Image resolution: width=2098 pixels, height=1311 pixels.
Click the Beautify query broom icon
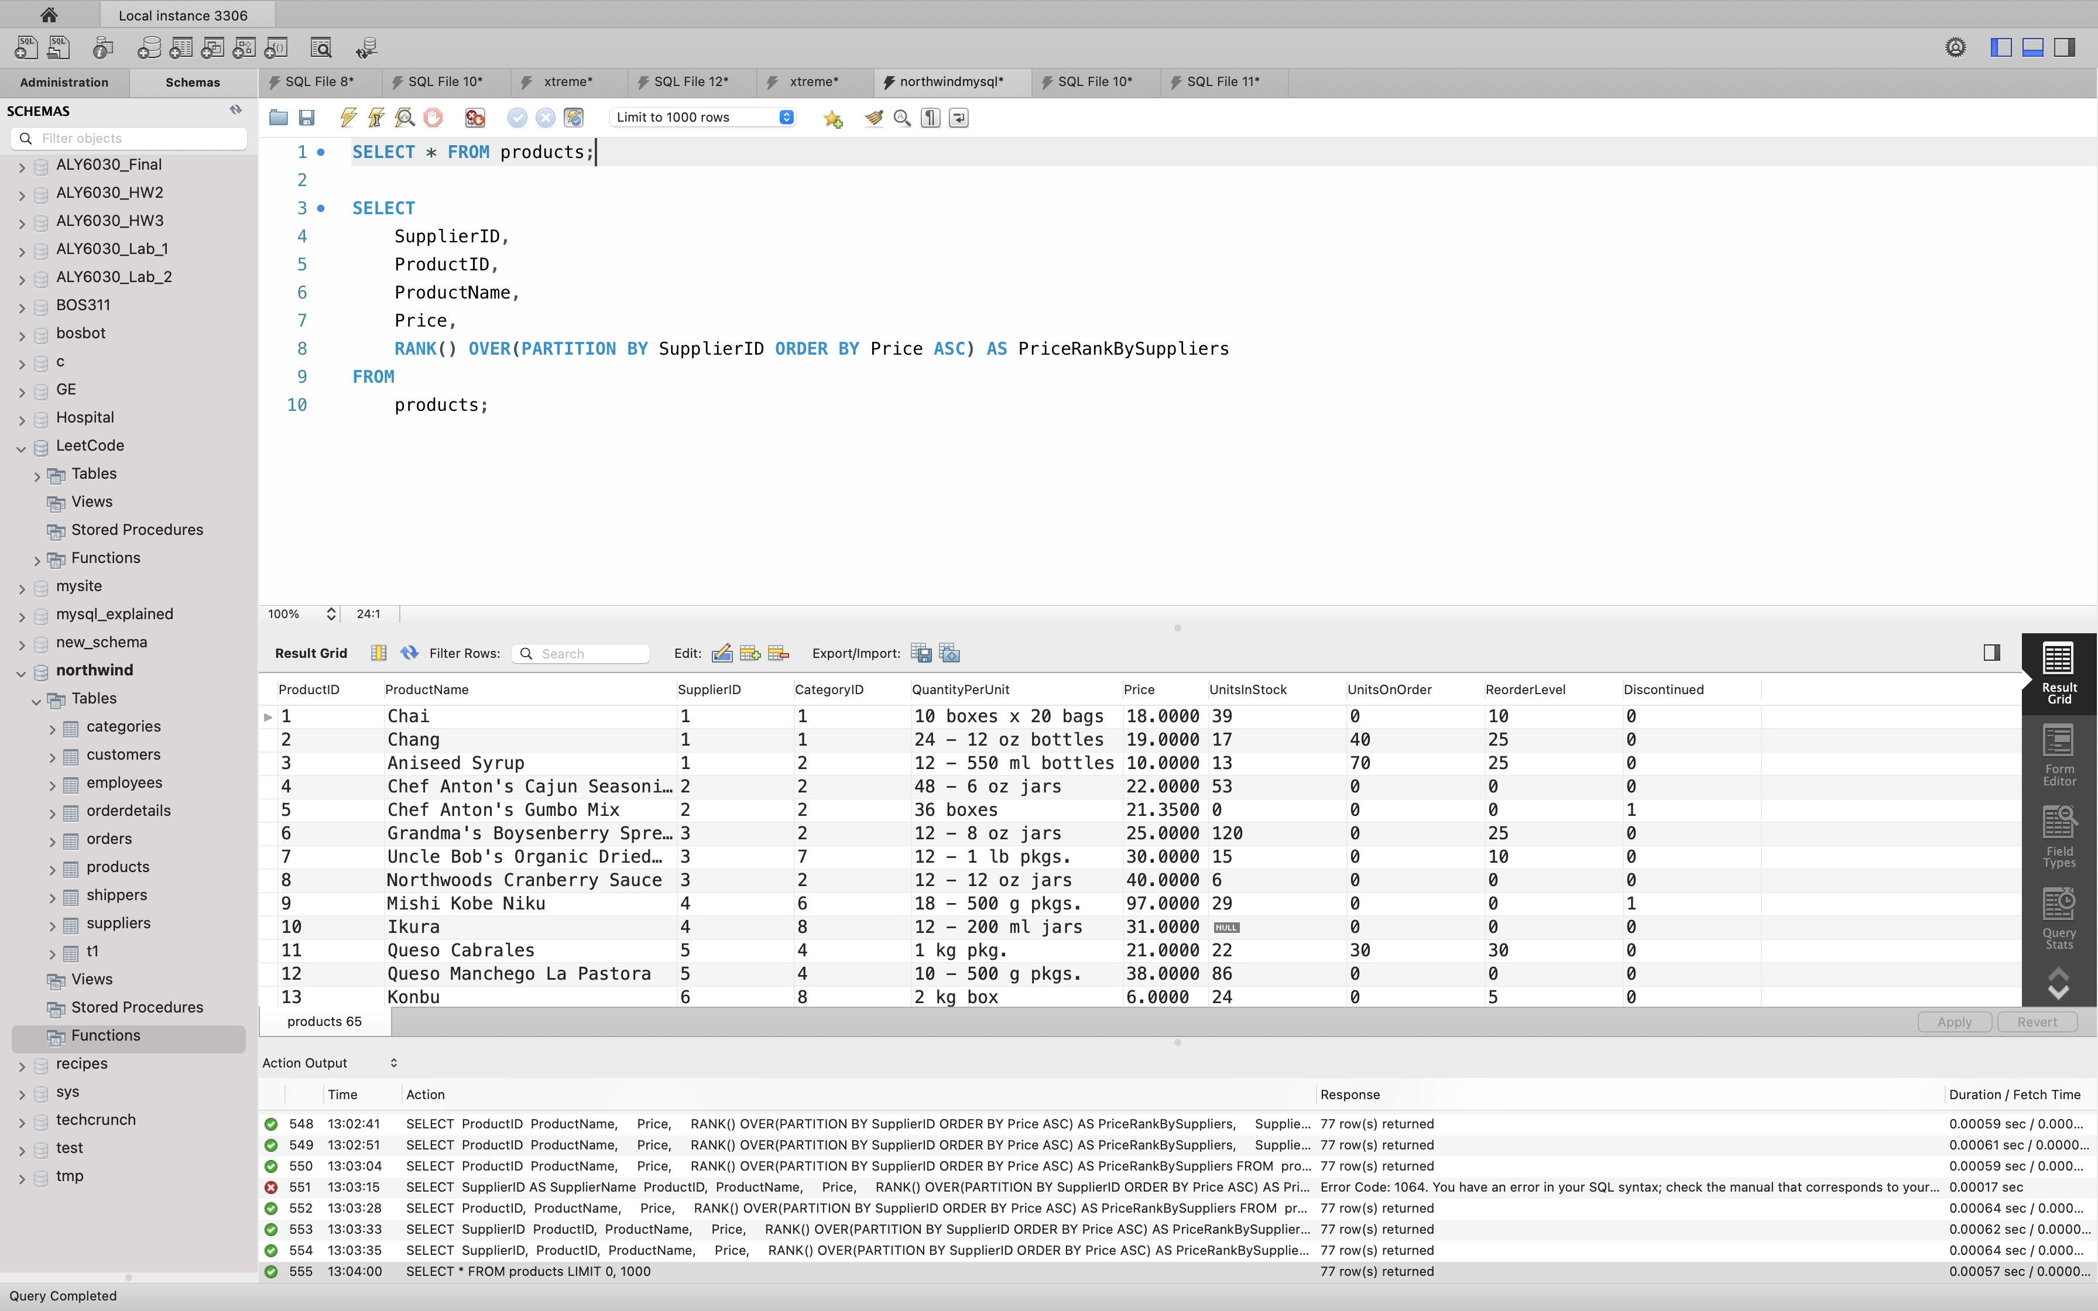coord(874,117)
